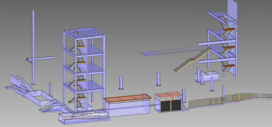Click the tall freestanding column at far left
The image size is (272, 127).
(33, 48)
